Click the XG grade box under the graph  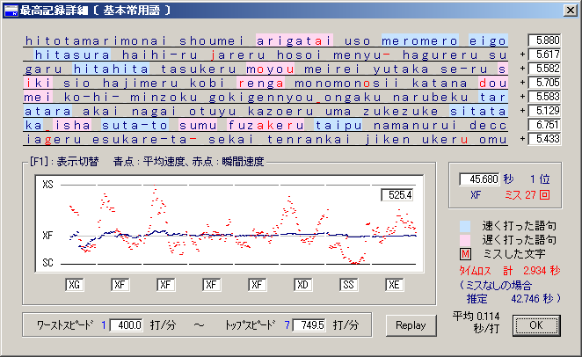coord(74,285)
